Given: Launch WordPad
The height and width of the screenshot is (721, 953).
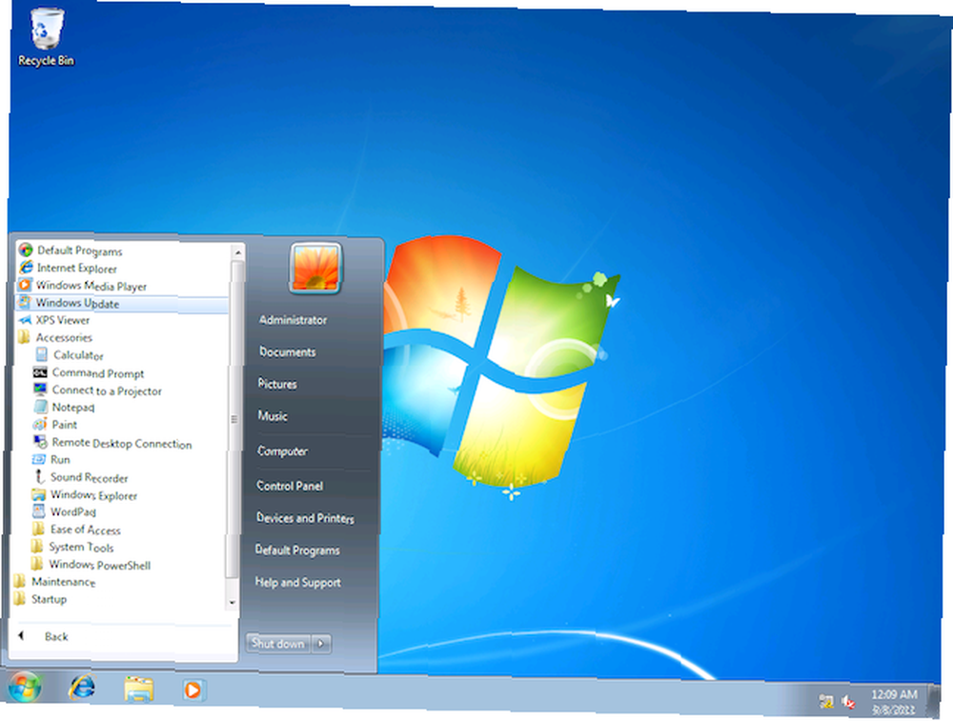Looking at the screenshot, I should point(64,512).
